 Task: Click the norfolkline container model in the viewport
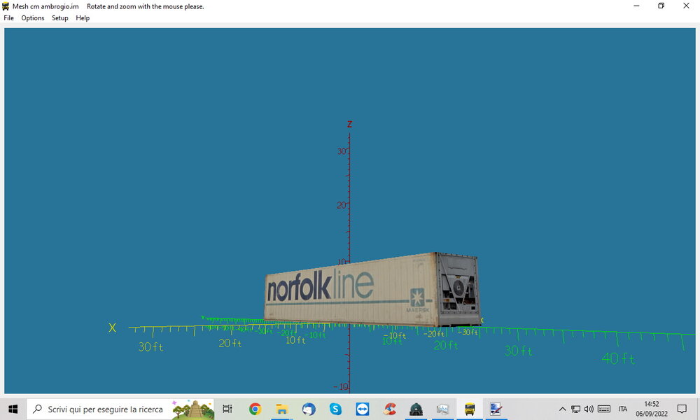pos(372,290)
